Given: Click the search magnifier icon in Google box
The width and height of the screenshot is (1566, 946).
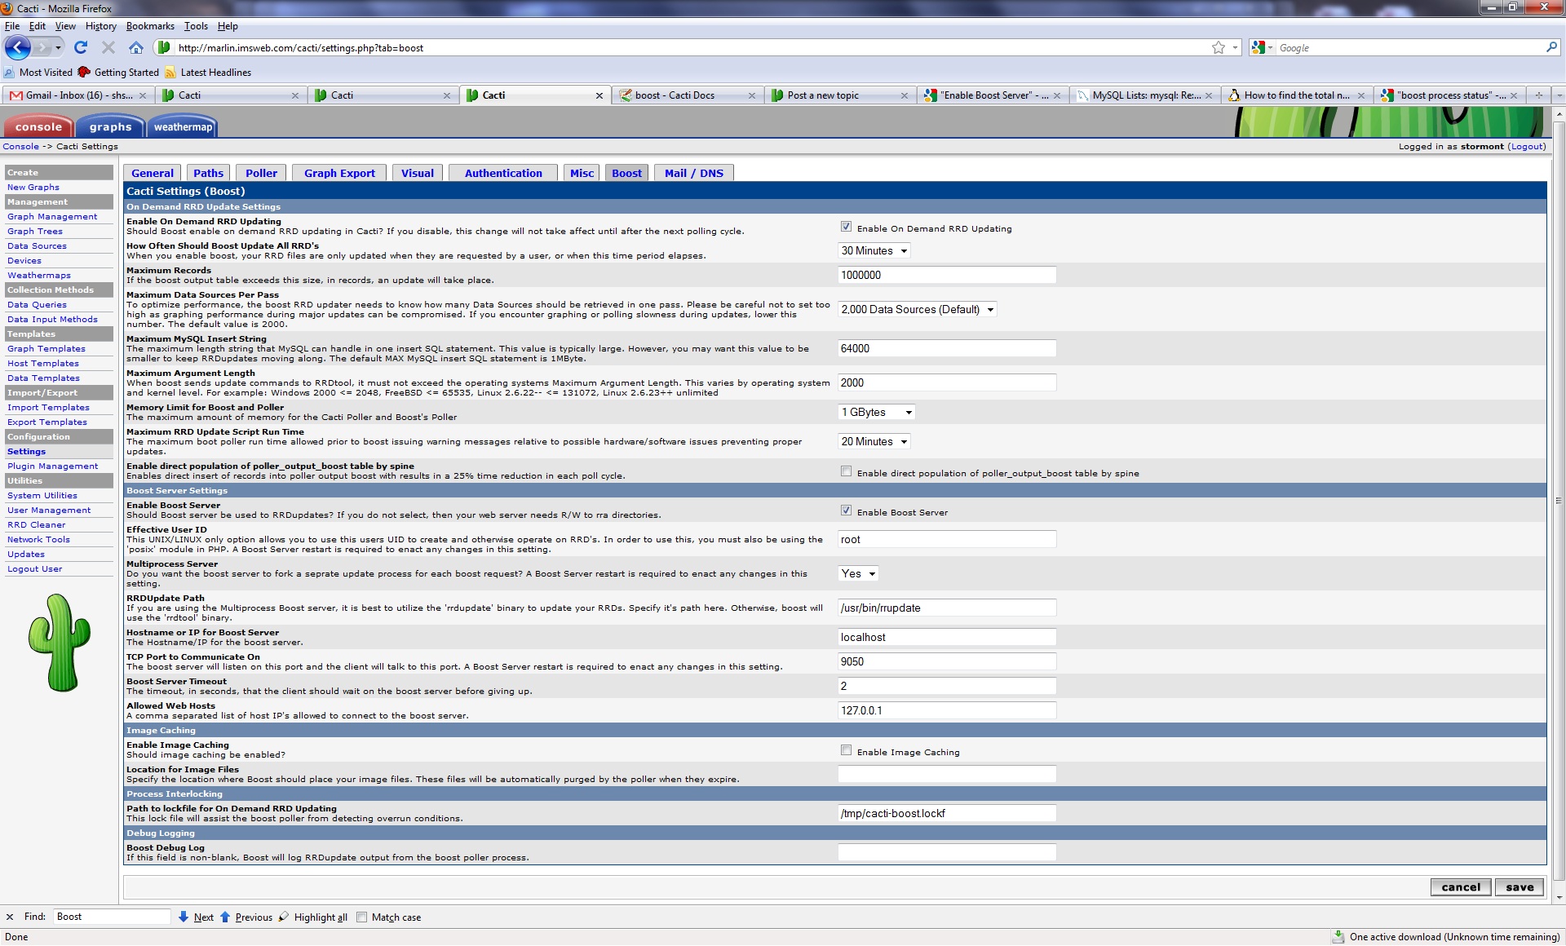Looking at the screenshot, I should [x=1551, y=47].
